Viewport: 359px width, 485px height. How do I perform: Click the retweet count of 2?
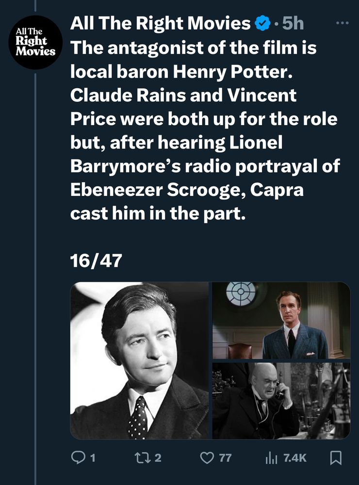click(x=158, y=457)
